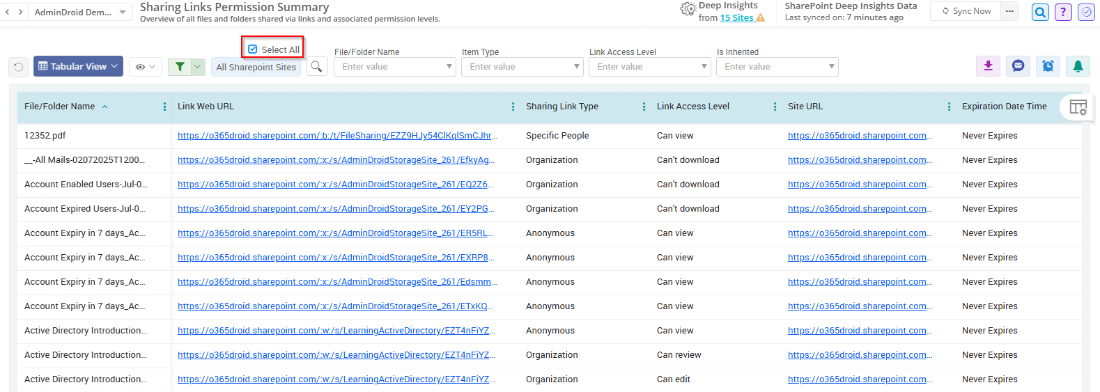The image size is (1100, 392).
Task: Open the site URL for 12352.pdf row
Action: click(860, 136)
